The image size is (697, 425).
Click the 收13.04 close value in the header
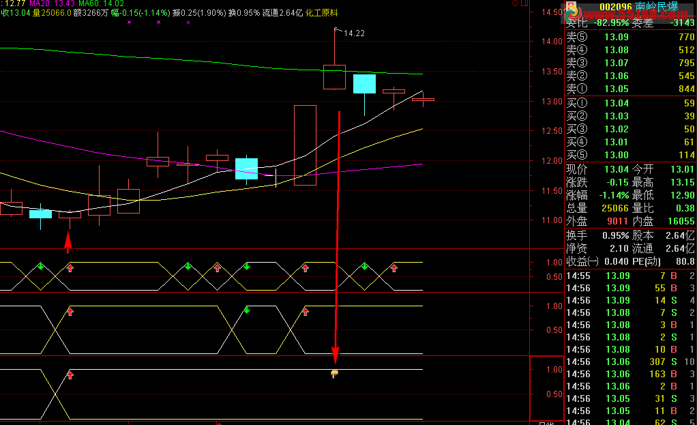click(16, 13)
